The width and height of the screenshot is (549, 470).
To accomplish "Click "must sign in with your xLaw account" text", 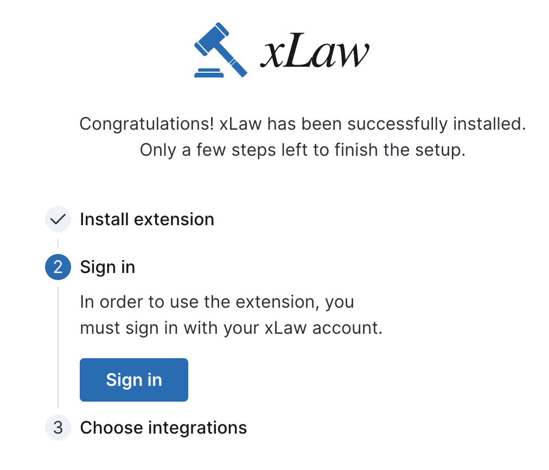I will tap(231, 328).
